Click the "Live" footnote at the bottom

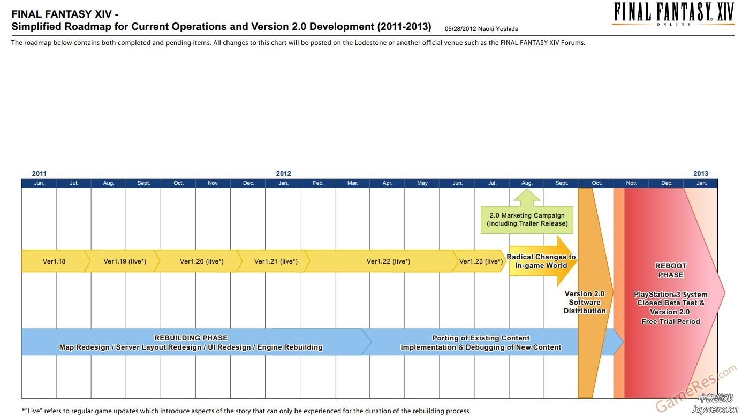click(x=246, y=411)
